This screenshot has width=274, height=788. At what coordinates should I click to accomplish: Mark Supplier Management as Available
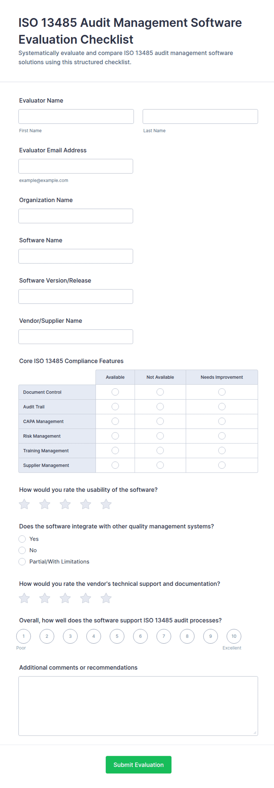pyautogui.click(x=115, y=465)
